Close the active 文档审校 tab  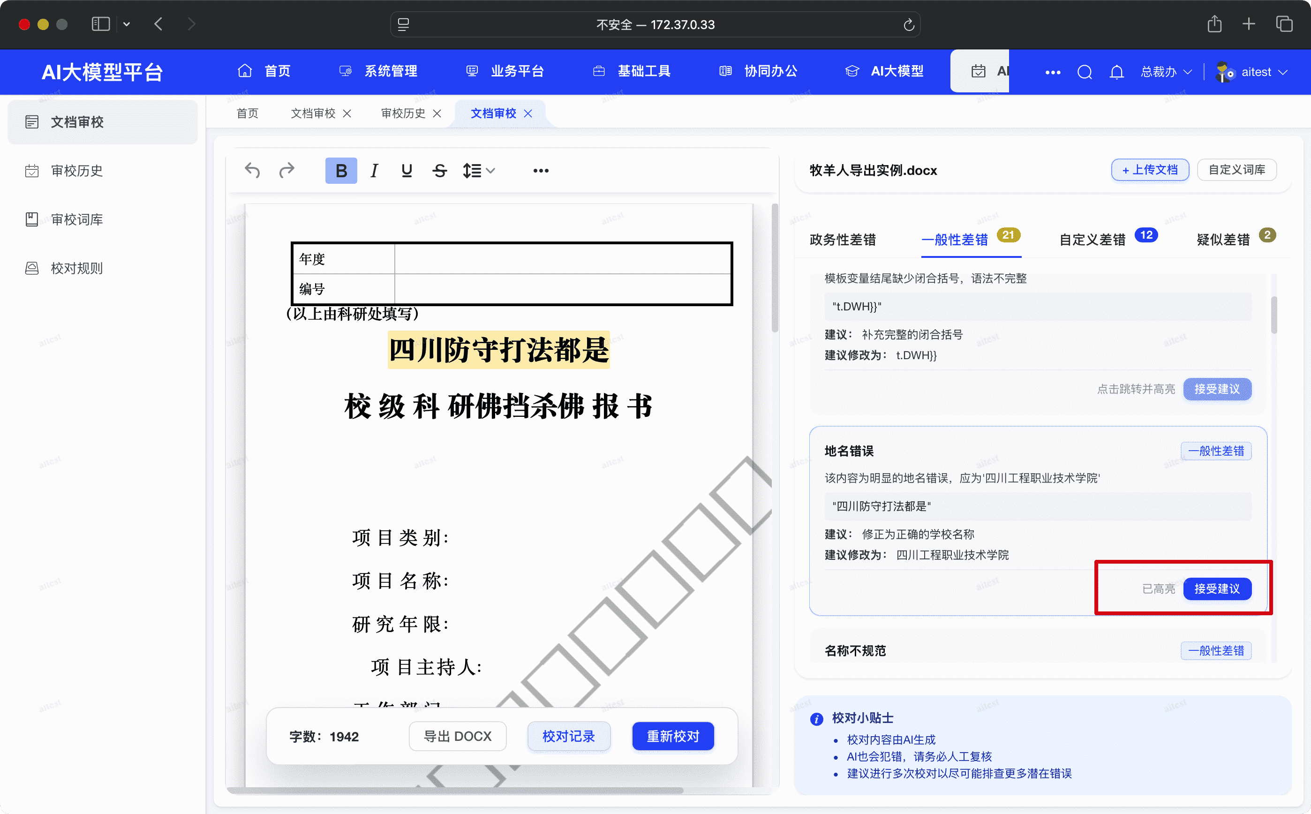tap(528, 113)
